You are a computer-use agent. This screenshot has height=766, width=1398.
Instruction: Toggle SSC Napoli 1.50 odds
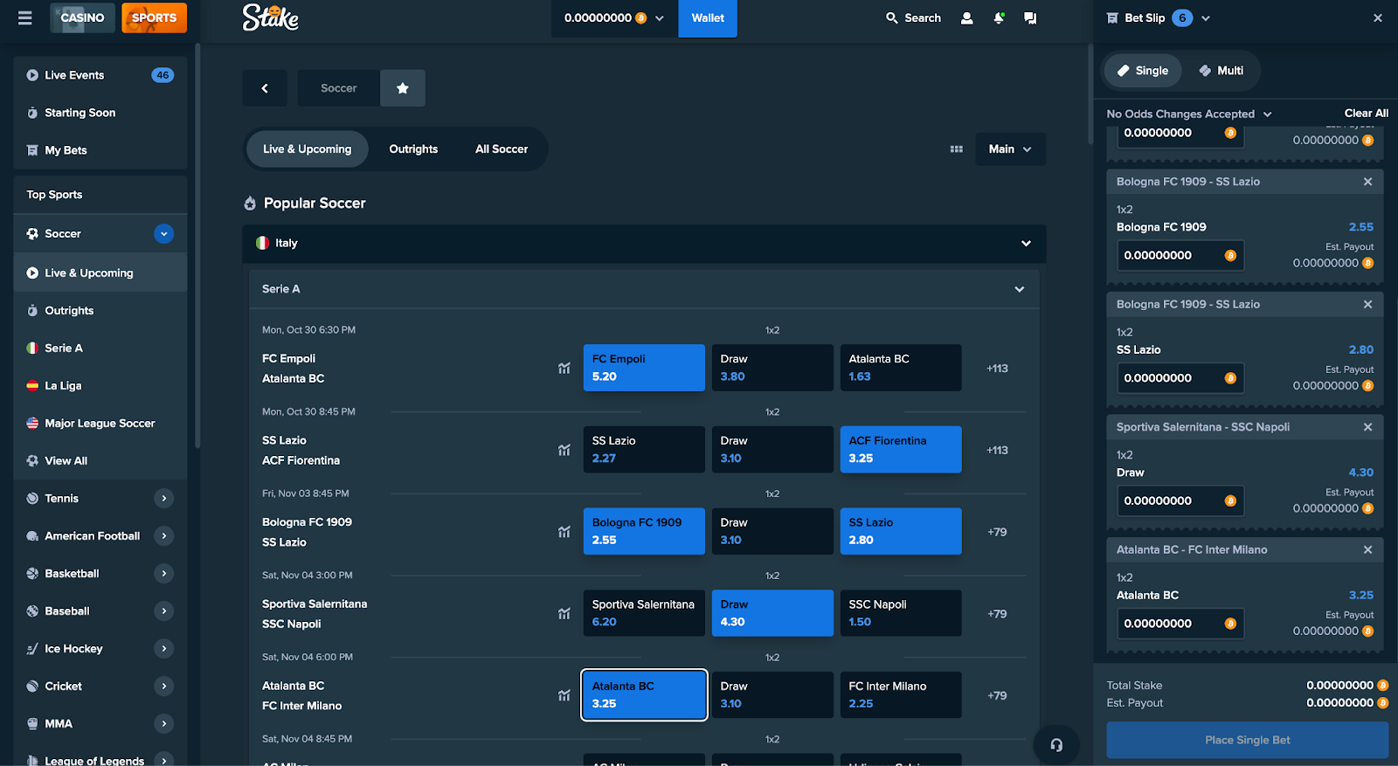click(901, 613)
